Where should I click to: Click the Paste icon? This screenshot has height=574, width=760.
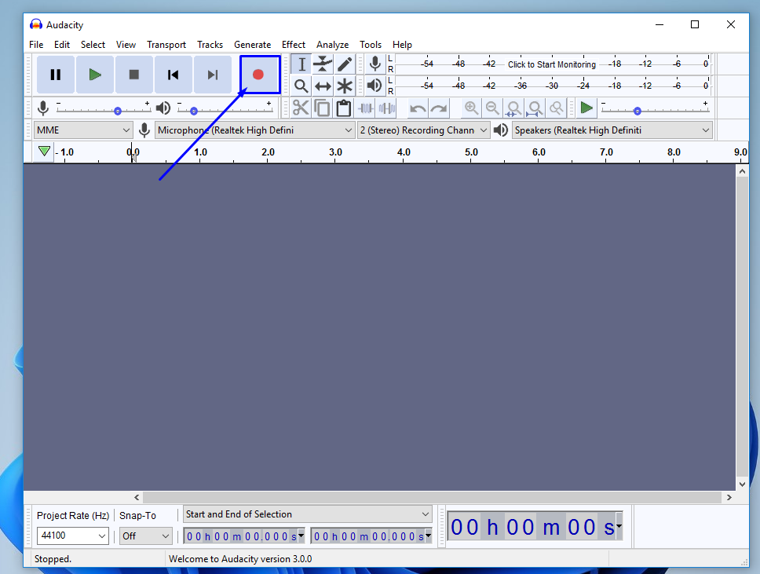343,108
